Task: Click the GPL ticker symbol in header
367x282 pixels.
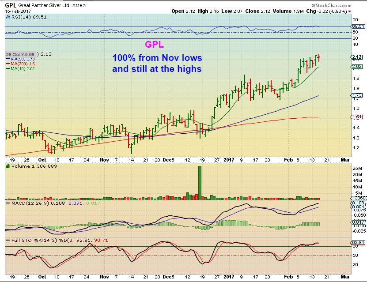Action: click(x=11, y=5)
